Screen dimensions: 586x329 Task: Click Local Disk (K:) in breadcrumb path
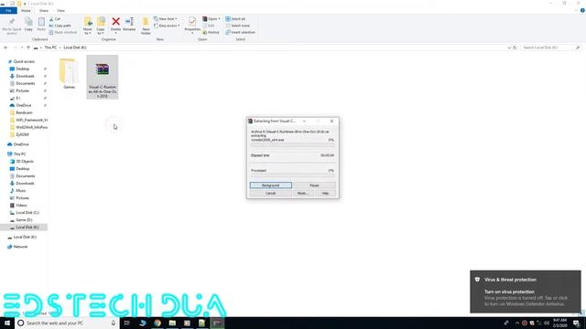point(75,48)
